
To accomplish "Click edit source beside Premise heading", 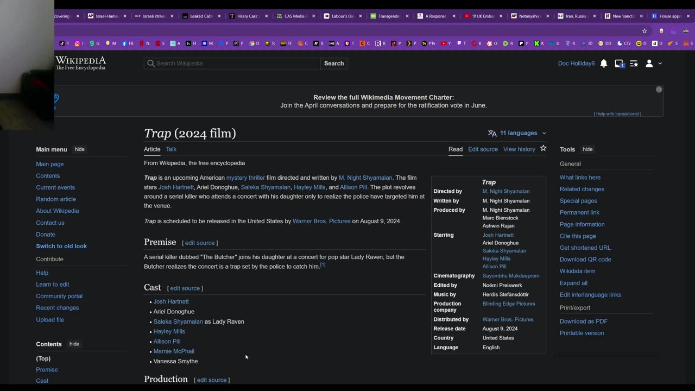I will tap(200, 243).
